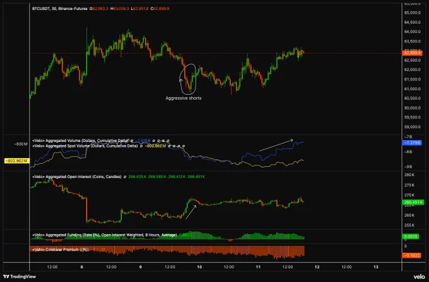The height and width of the screenshot is (282, 429).
Task: Select the BTCUSDT, 30, Binance-Futures chart title
Action: coord(60,9)
